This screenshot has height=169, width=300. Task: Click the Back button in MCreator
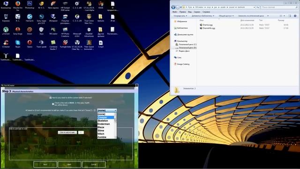[x=69, y=164]
